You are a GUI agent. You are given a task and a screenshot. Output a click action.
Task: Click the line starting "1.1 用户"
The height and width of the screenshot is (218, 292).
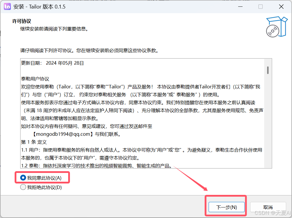click(x=142, y=150)
